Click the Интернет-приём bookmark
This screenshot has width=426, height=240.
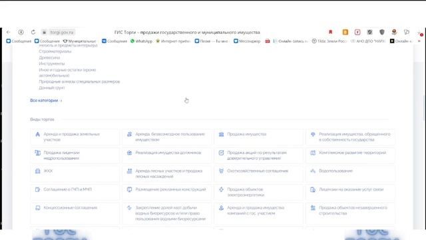click(x=173, y=41)
